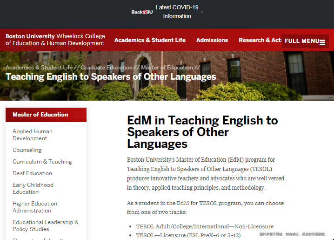Select Deaf Education in the sidebar

coord(32,173)
